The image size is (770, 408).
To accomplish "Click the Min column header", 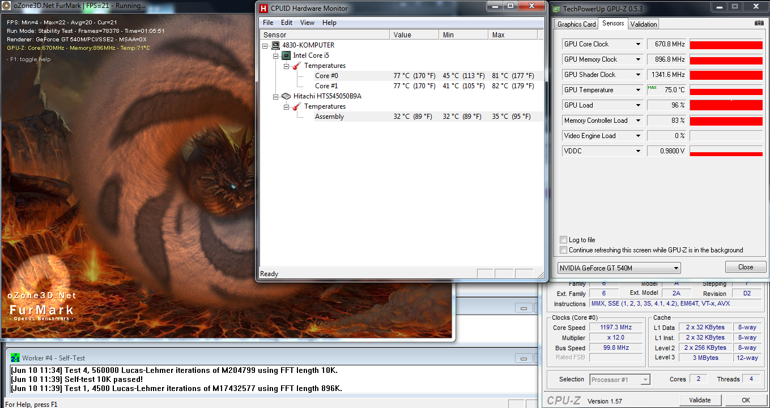I will tap(463, 35).
